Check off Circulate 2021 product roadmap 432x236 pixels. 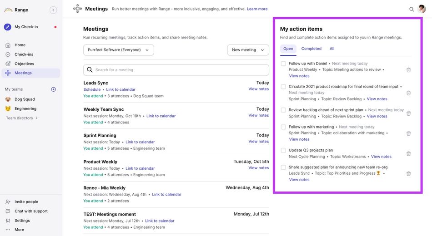(x=283, y=87)
